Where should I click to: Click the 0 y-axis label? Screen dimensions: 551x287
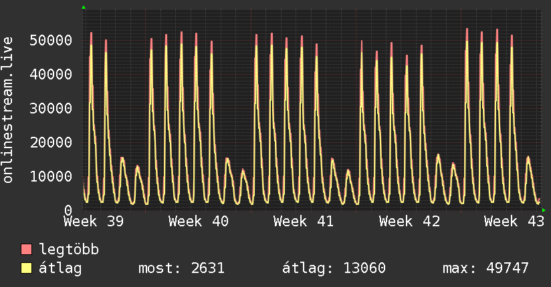(x=68, y=210)
